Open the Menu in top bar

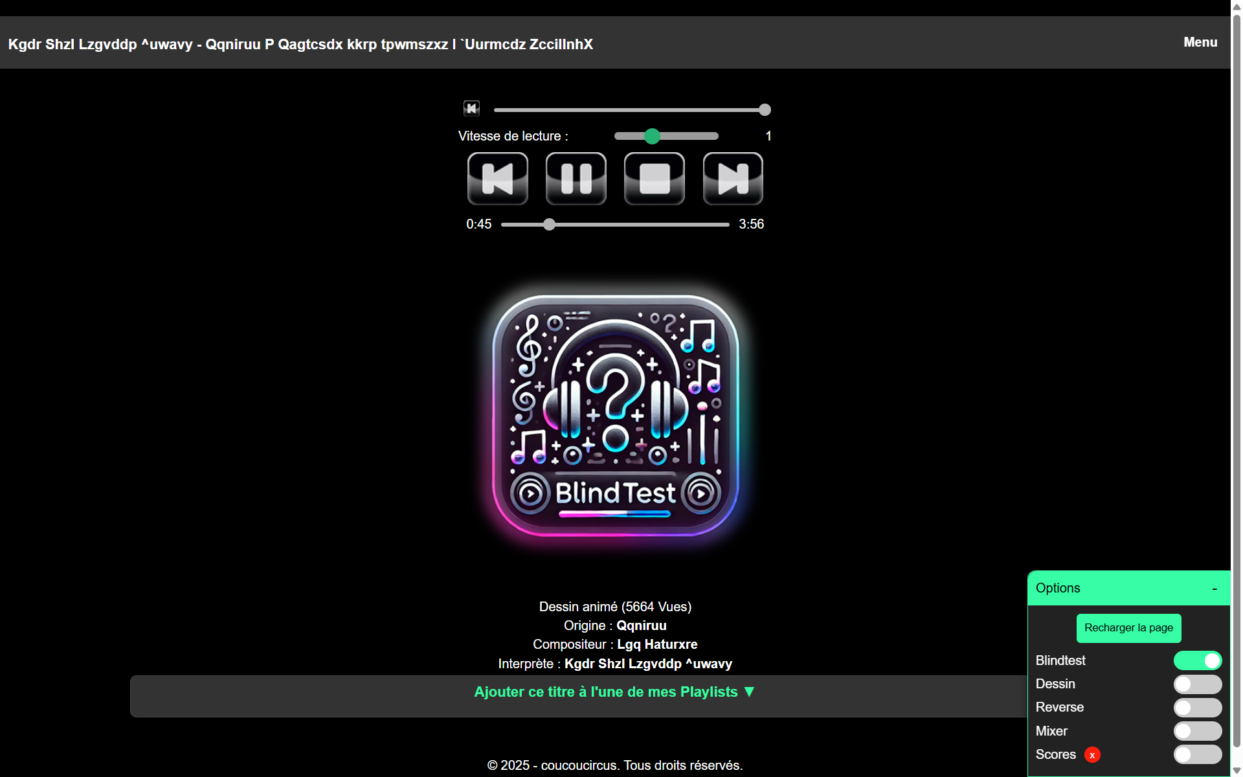click(1200, 42)
